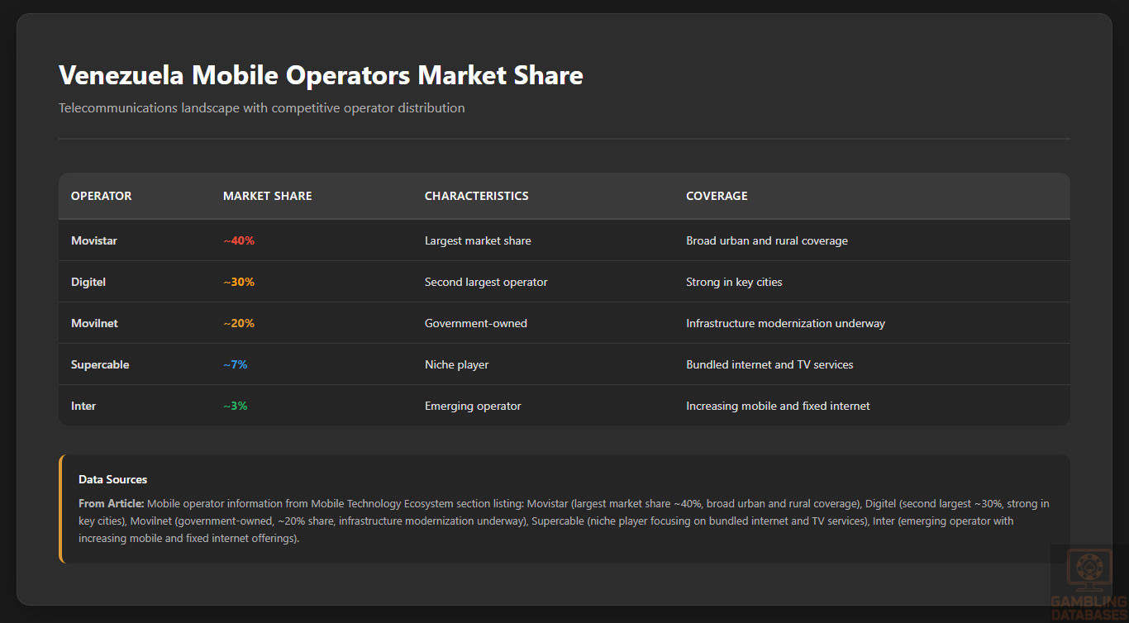Click the Venezuela Mobile Operators Market Share title
The image size is (1129, 623).
[321, 75]
